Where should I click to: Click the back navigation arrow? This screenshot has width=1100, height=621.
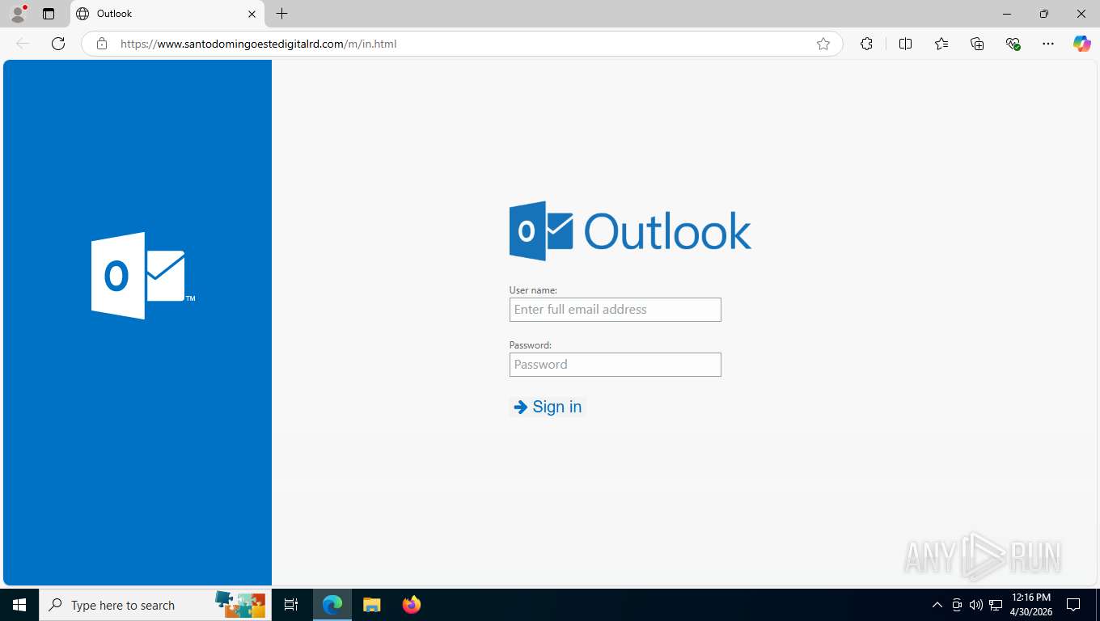click(23, 44)
